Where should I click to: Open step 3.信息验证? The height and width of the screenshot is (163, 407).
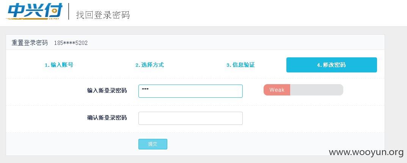pyautogui.click(x=240, y=65)
